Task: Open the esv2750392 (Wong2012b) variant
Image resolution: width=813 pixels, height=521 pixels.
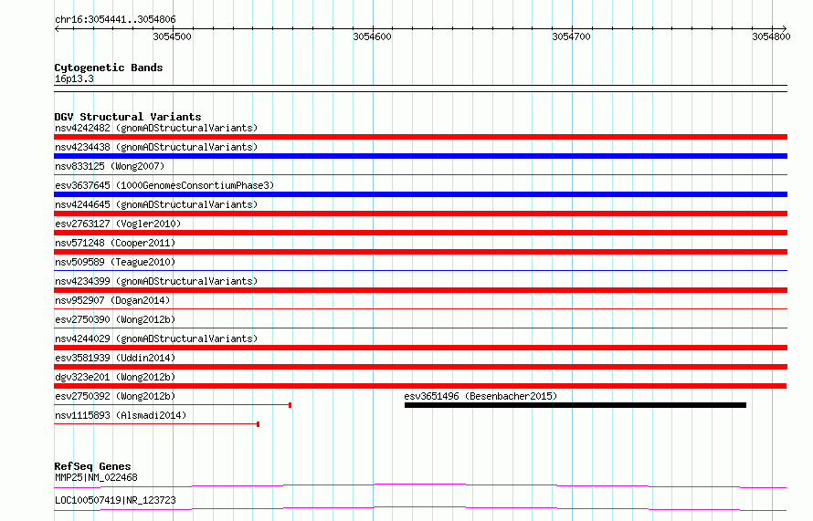Action: pyautogui.click(x=115, y=396)
